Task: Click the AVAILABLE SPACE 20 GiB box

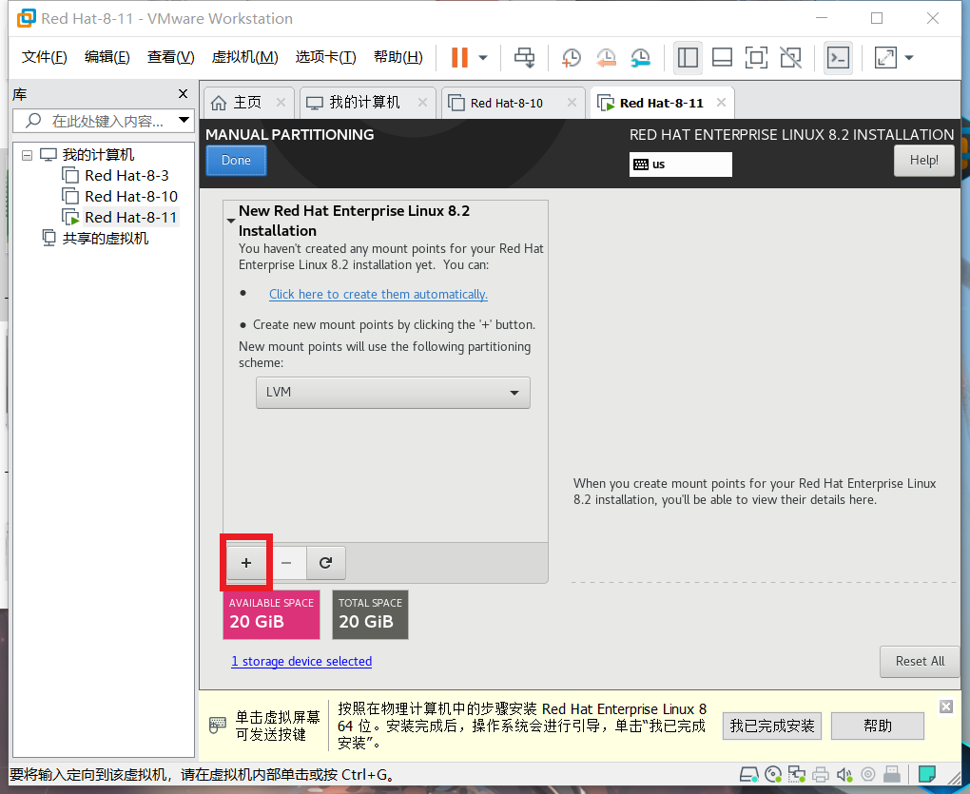Action: click(271, 614)
